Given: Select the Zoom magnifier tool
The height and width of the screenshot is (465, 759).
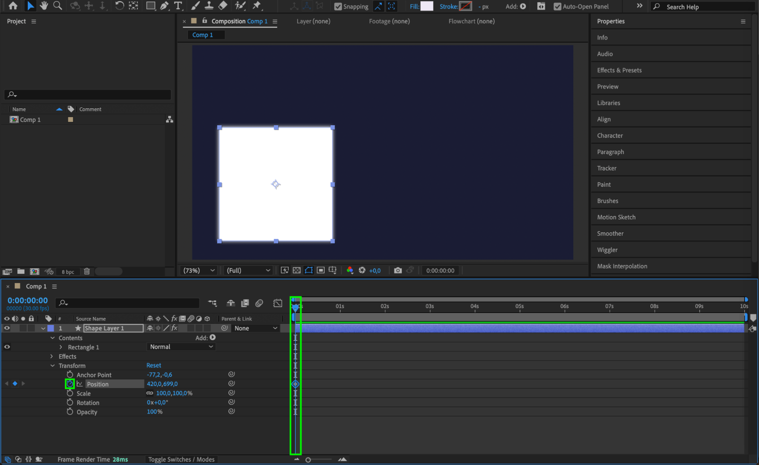Looking at the screenshot, I should coord(58,6).
